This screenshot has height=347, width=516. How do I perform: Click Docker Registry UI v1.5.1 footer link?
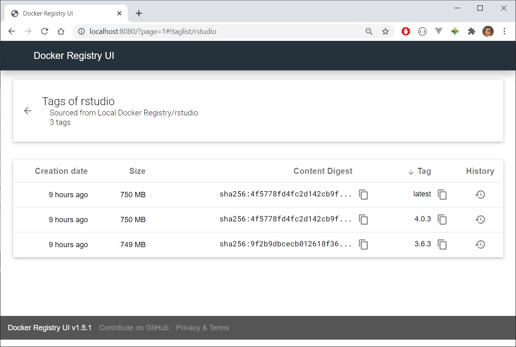click(50, 328)
